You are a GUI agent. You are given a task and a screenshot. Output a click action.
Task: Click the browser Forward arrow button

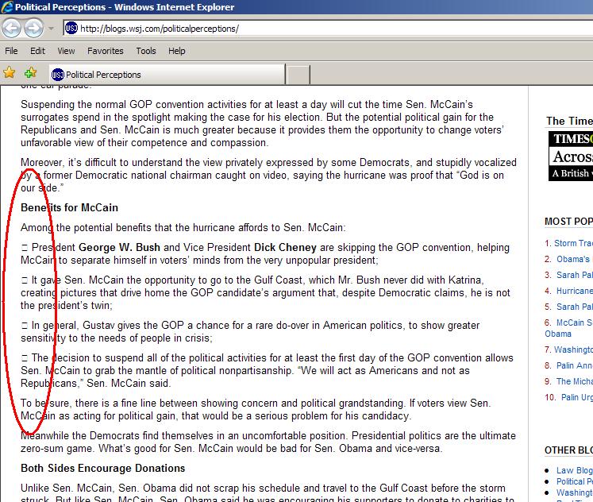33,29
